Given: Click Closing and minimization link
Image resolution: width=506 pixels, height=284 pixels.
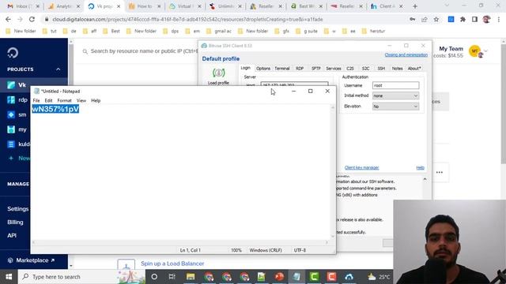Looking at the screenshot, I should point(406,54).
